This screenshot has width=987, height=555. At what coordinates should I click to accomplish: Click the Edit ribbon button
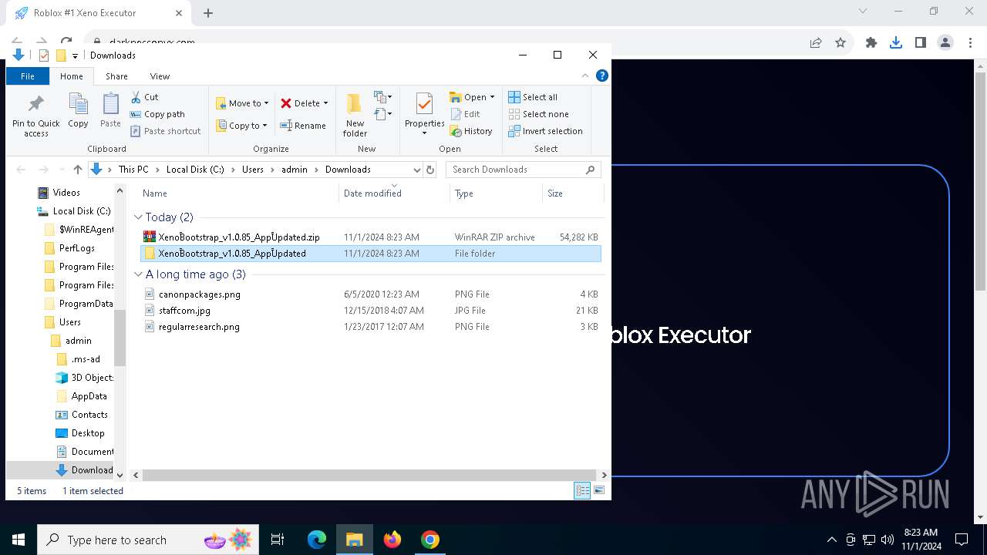pyautogui.click(x=465, y=114)
